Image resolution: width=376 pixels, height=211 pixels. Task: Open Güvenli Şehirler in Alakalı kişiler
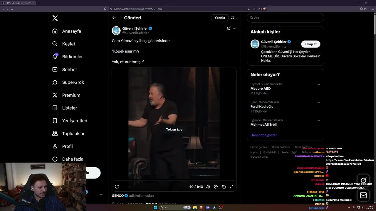[x=274, y=42]
